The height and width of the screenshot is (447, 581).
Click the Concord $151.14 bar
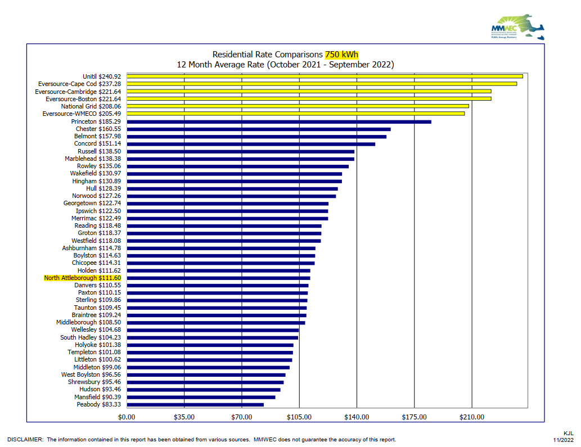(251, 144)
